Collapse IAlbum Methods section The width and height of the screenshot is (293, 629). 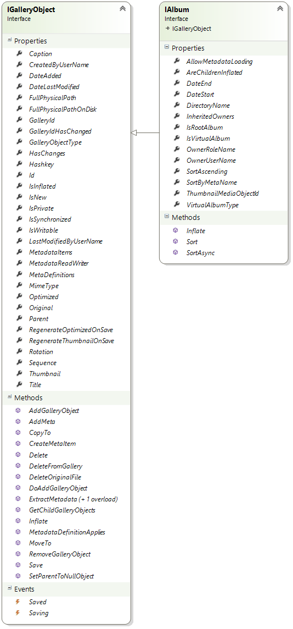(x=167, y=217)
